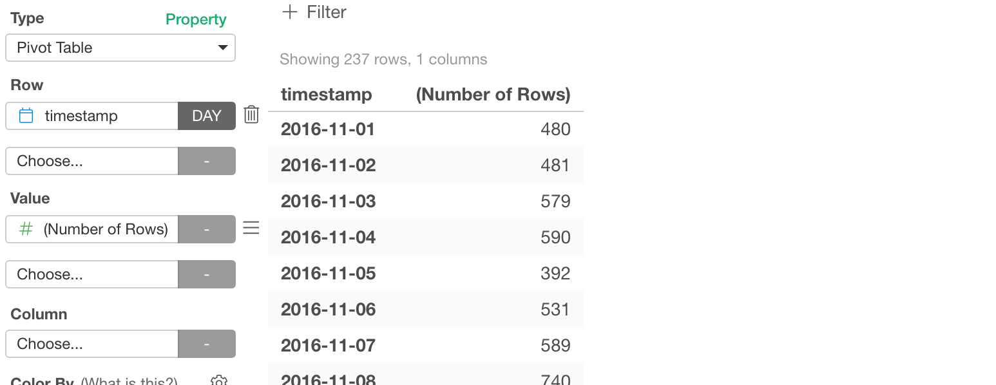Choose a second Row field
Viewport: 996px width, 385px height.
pyautogui.click(x=92, y=161)
